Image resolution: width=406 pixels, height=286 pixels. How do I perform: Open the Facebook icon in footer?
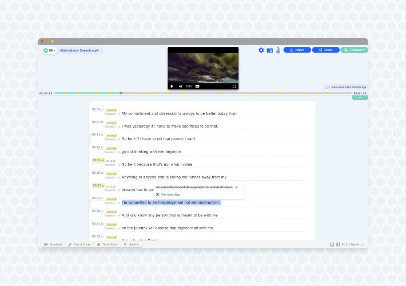click(338, 244)
